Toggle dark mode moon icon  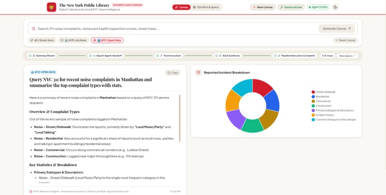(335, 7)
